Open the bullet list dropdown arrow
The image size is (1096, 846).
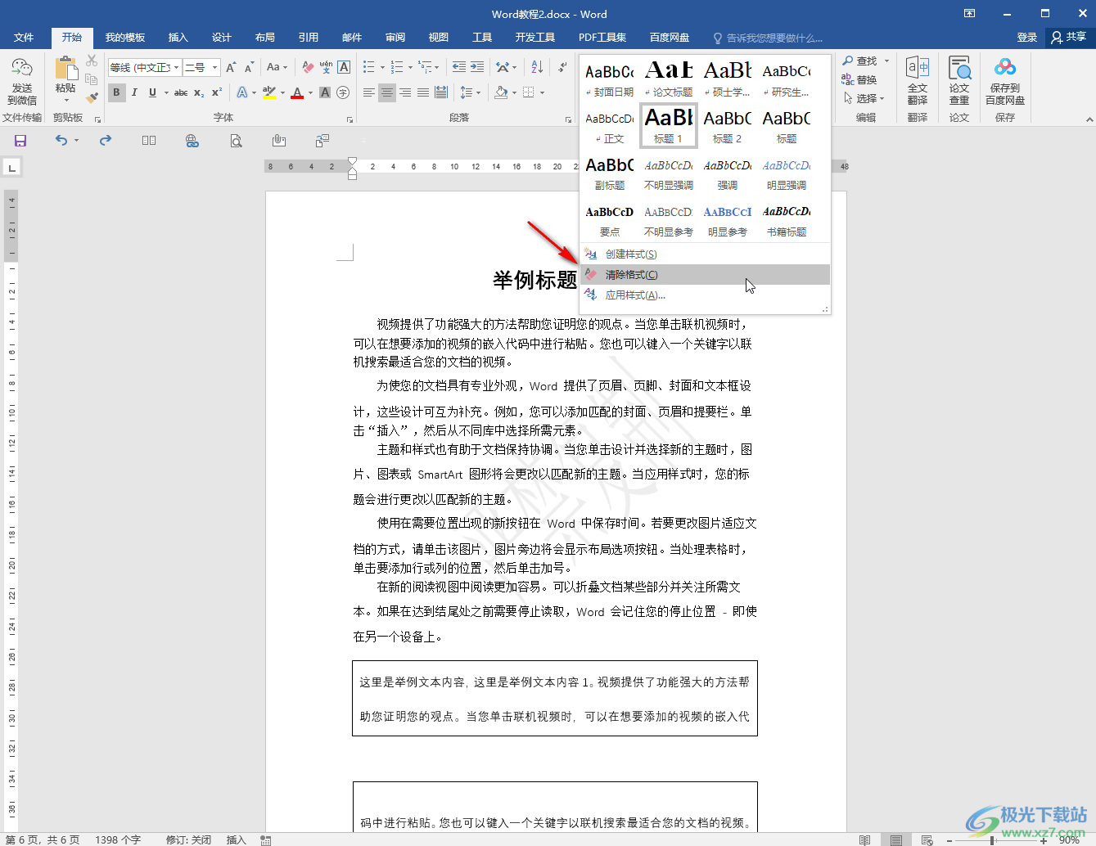point(382,67)
